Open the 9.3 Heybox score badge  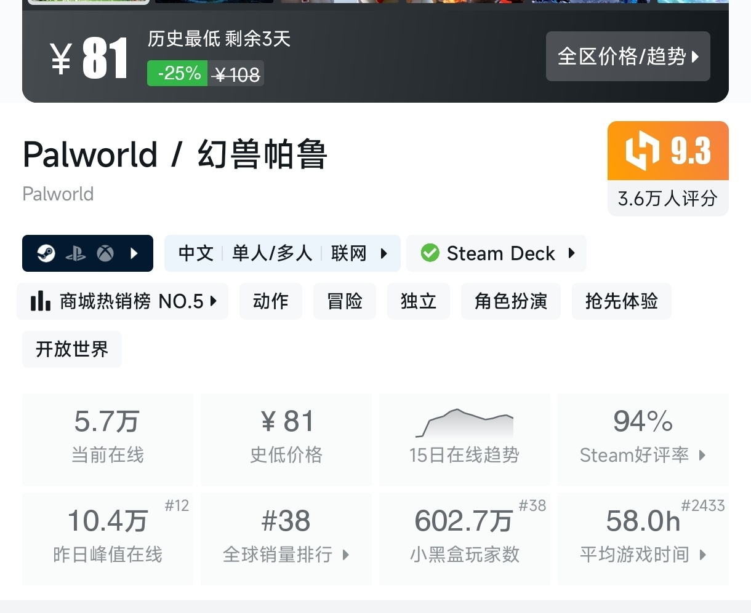pos(668,151)
